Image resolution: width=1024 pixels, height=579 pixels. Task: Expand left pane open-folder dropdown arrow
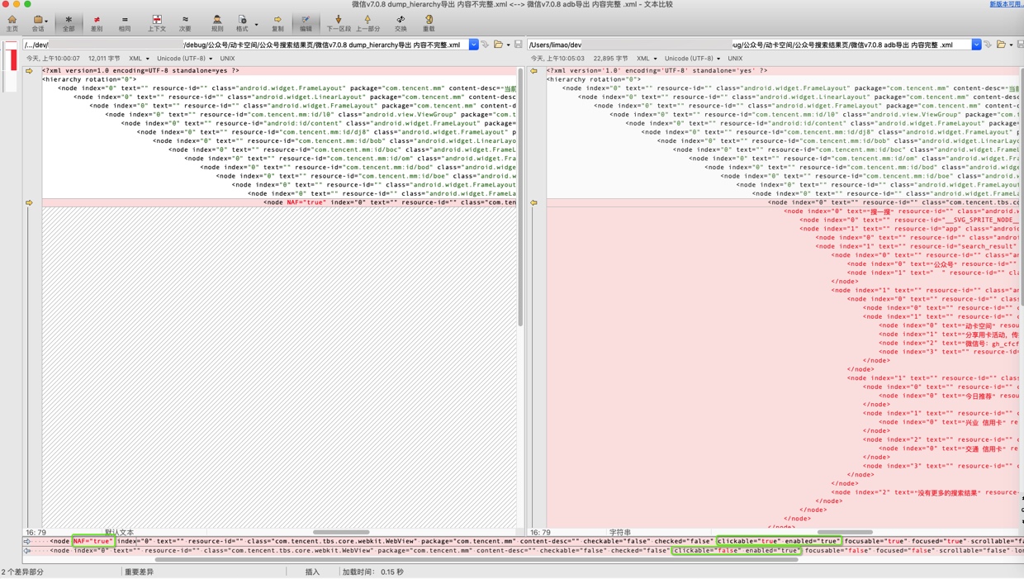coord(508,45)
